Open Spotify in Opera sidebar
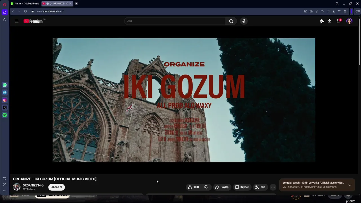361x203 pixels. click(5, 115)
